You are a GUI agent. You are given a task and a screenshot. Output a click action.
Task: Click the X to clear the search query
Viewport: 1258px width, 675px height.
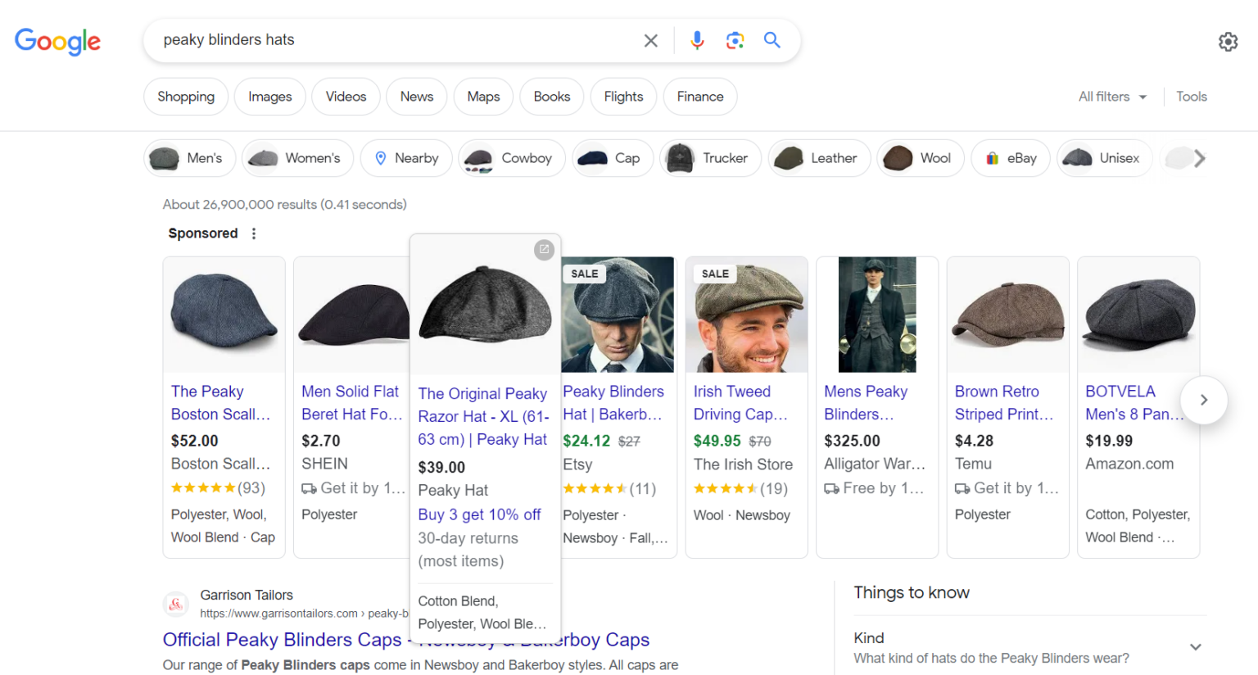(x=650, y=39)
